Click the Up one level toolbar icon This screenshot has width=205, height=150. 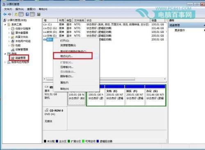point(16,14)
